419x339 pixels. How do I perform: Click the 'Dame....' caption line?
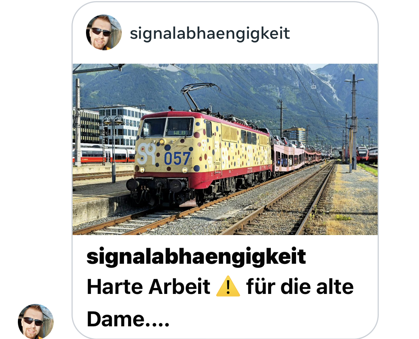(128, 319)
